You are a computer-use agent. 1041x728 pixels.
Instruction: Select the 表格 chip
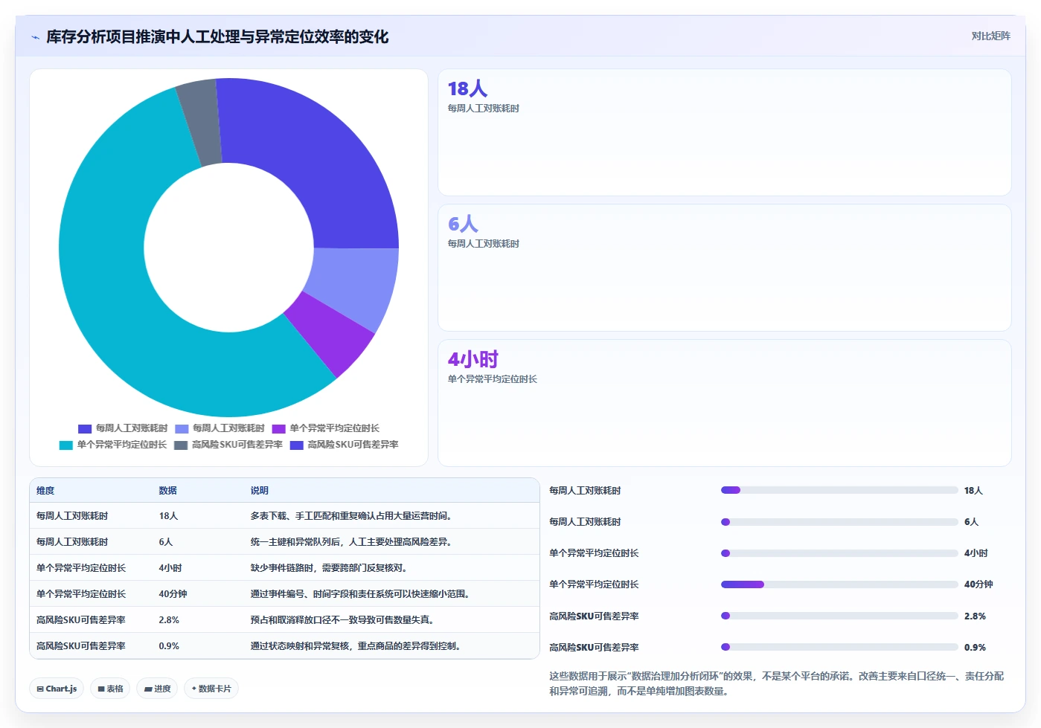point(110,689)
